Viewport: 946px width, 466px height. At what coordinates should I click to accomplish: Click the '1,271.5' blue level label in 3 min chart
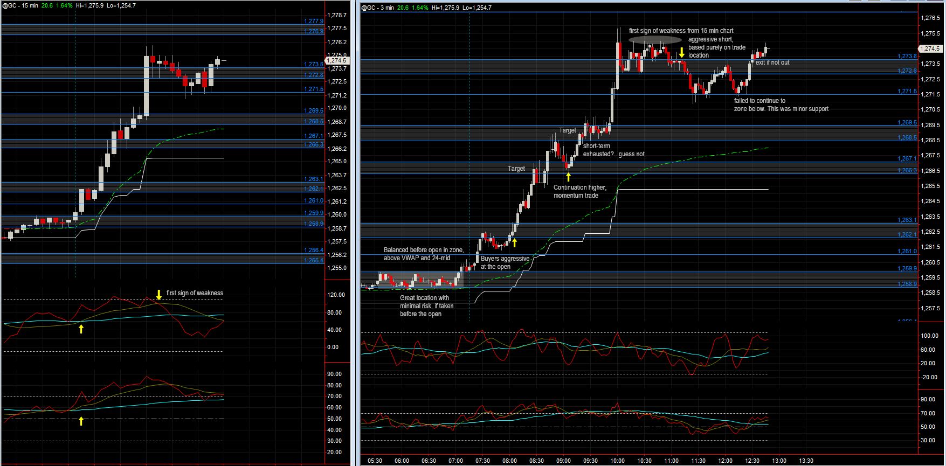click(x=907, y=91)
